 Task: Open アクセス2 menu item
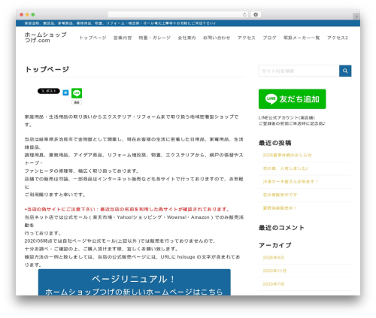pos(338,38)
